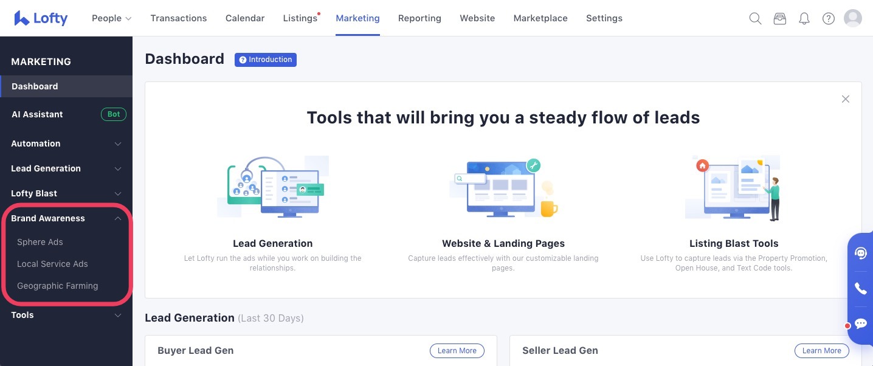Expand the Automation sidebar section
873x366 pixels.
[x=65, y=143]
